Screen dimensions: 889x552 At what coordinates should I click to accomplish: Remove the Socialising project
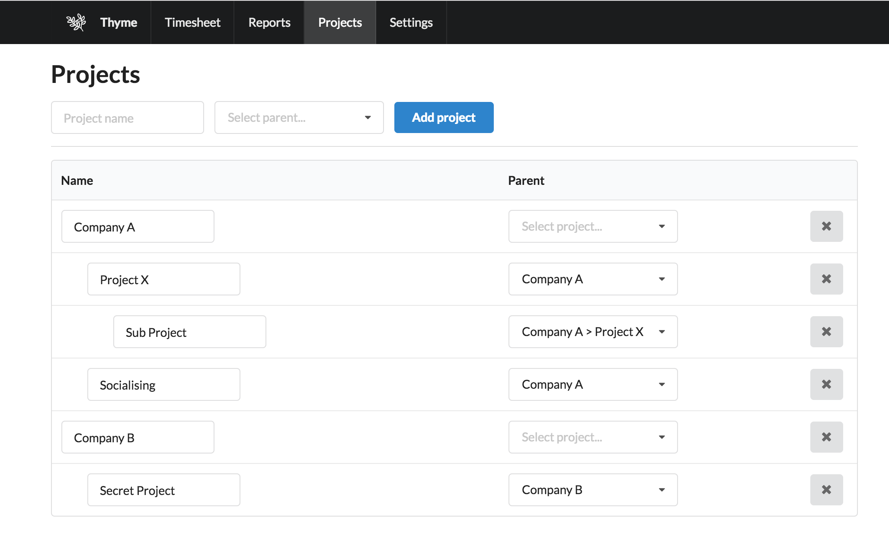pyautogui.click(x=826, y=384)
